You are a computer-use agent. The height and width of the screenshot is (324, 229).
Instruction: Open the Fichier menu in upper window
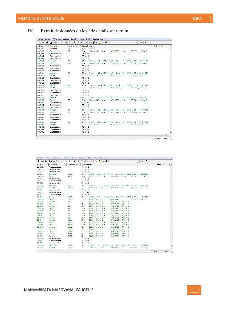40,39
